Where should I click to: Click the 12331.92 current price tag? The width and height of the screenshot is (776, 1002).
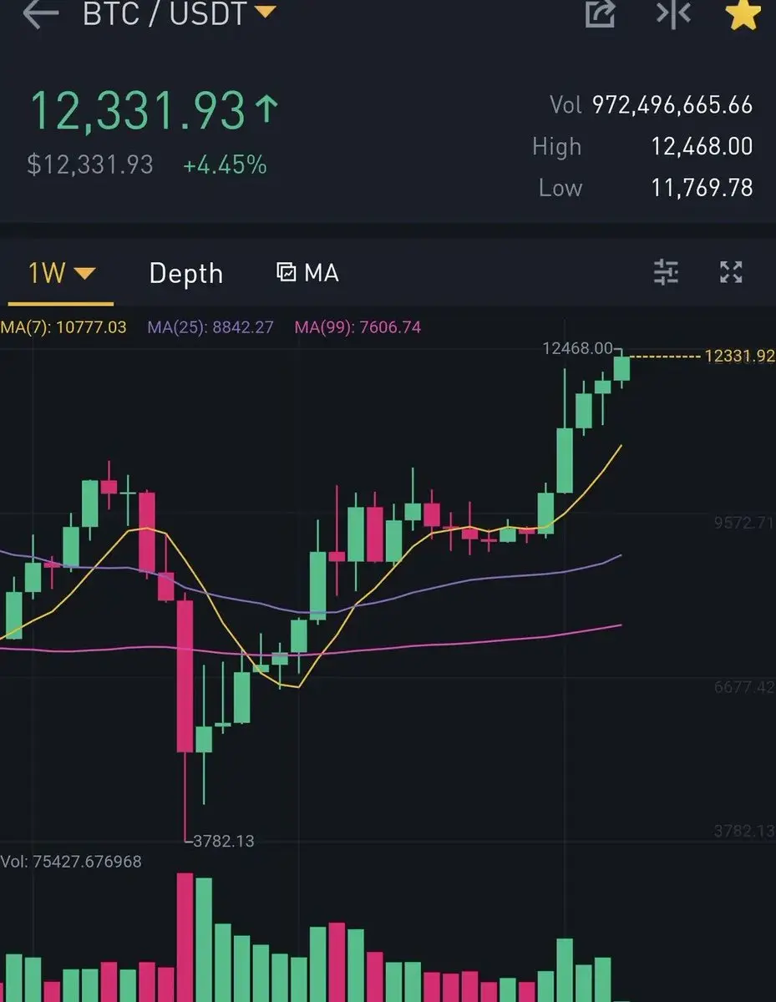(739, 357)
